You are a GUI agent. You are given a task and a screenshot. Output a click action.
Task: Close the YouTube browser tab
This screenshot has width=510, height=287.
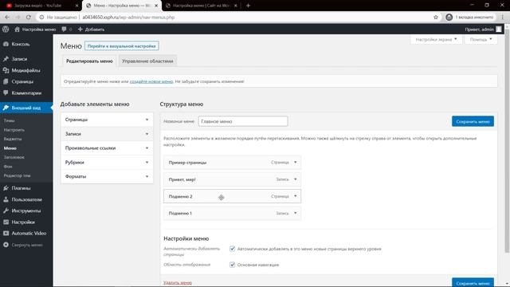[x=76, y=6]
